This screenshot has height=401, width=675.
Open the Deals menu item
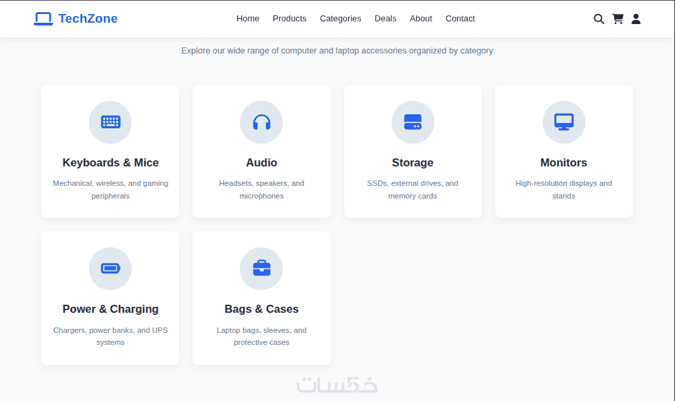(385, 19)
